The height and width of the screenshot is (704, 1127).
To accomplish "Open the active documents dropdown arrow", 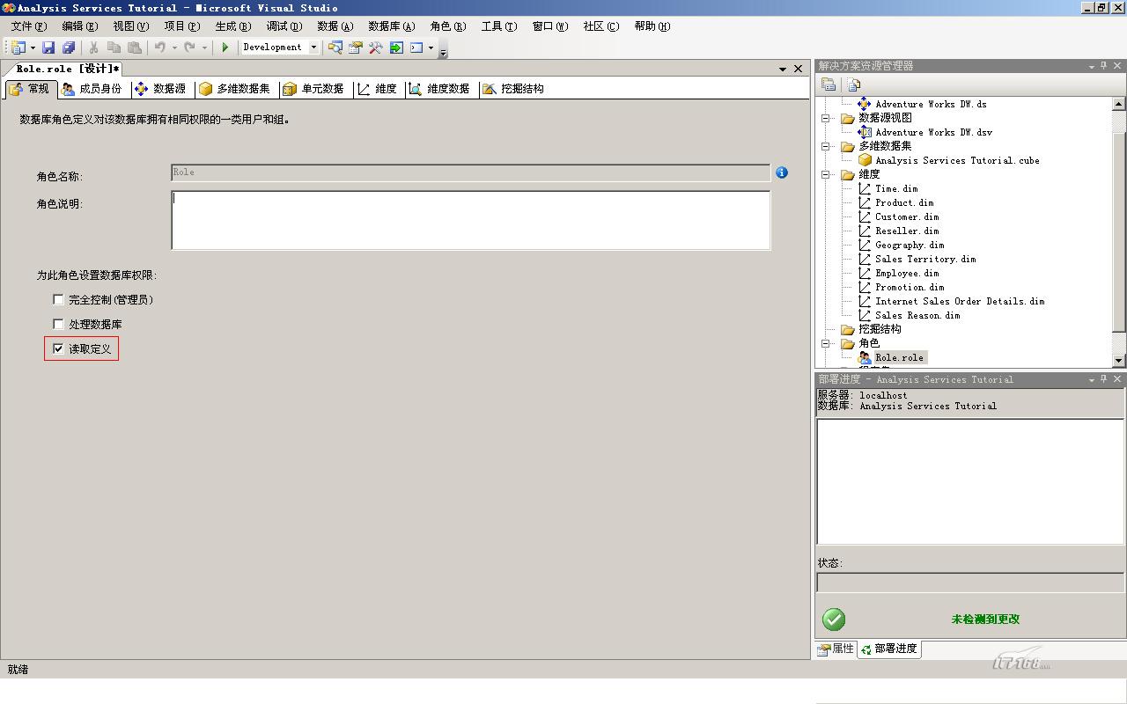I will pos(783,69).
